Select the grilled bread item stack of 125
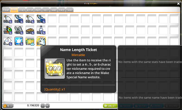 pyautogui.click(x=30, y=30)
